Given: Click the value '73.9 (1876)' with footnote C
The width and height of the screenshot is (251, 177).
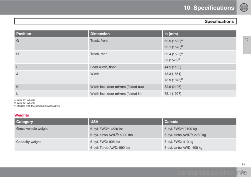Looking at the screenshot, I should tap(174, 80).
